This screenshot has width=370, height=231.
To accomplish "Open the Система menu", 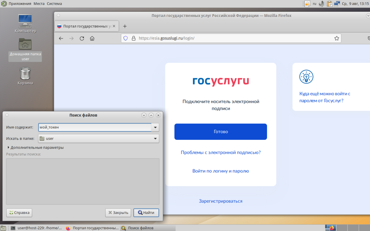I will [54, 3].
